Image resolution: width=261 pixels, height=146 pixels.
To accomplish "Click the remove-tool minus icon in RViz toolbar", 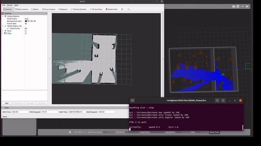I will [x=129, y=9].
